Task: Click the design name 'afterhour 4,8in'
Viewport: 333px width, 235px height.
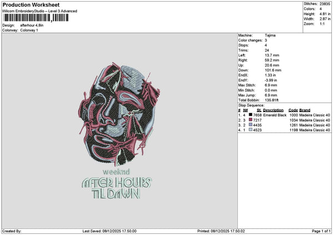Action: [32, 25]
